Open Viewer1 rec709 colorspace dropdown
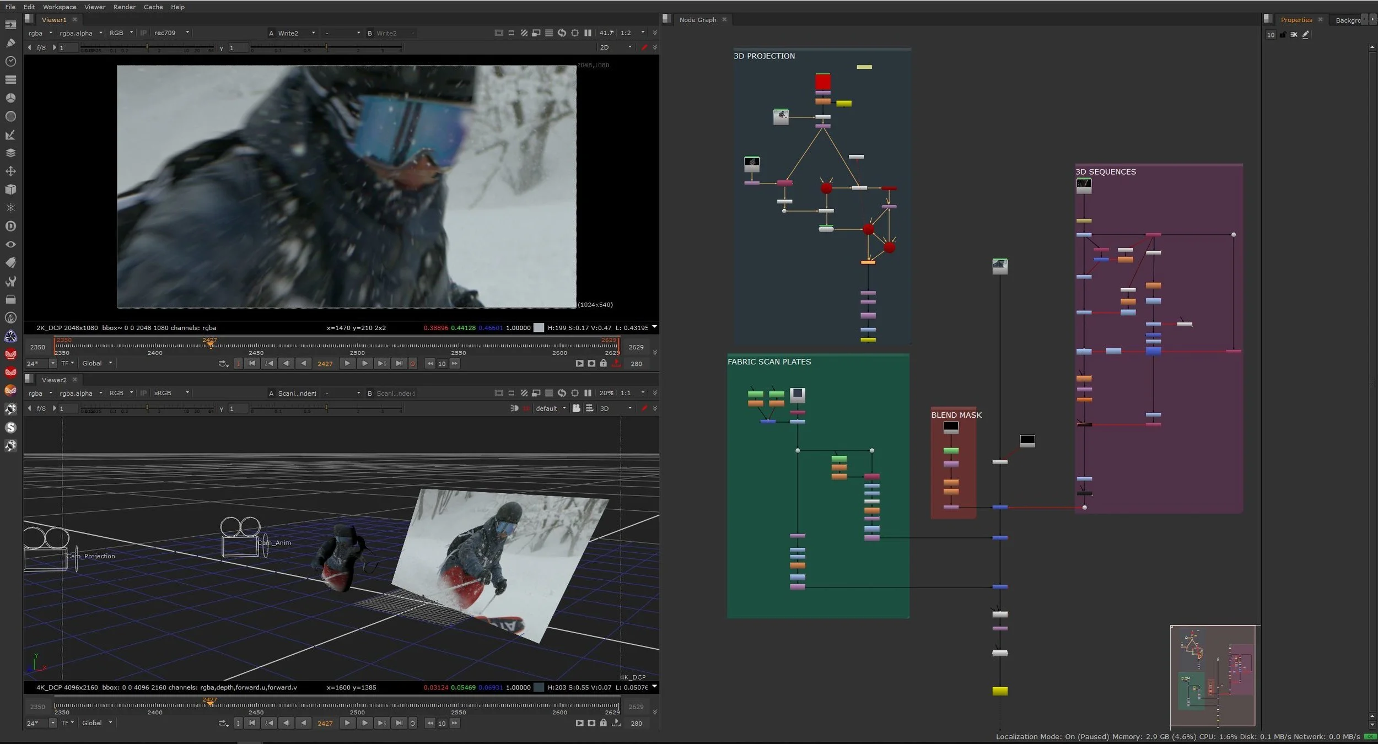1378x744 pixels. [x=171, y=33]
